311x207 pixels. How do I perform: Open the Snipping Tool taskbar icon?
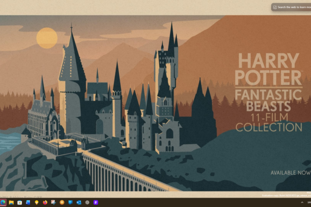point(53,202)
